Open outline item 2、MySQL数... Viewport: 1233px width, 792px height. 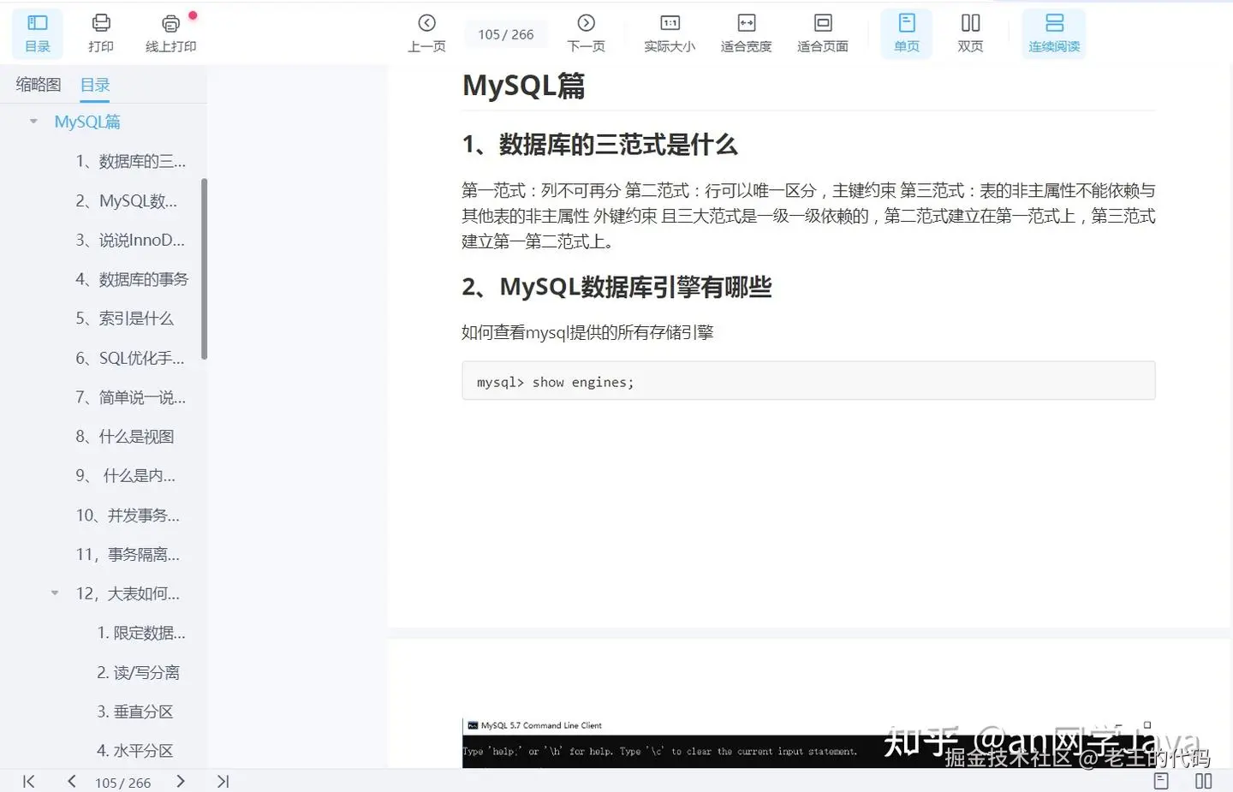(127, 200)
